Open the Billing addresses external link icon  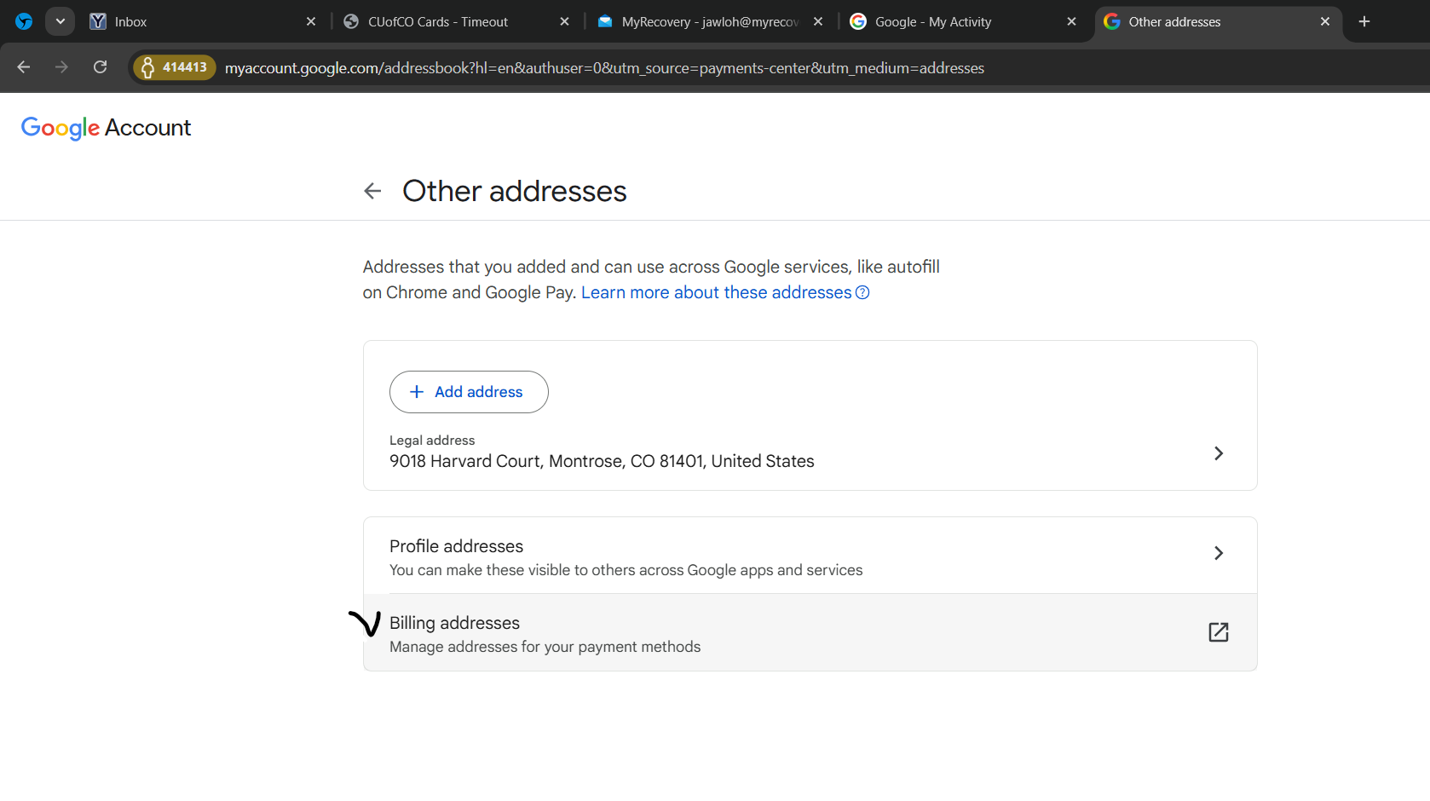[x=1218, y=632]
